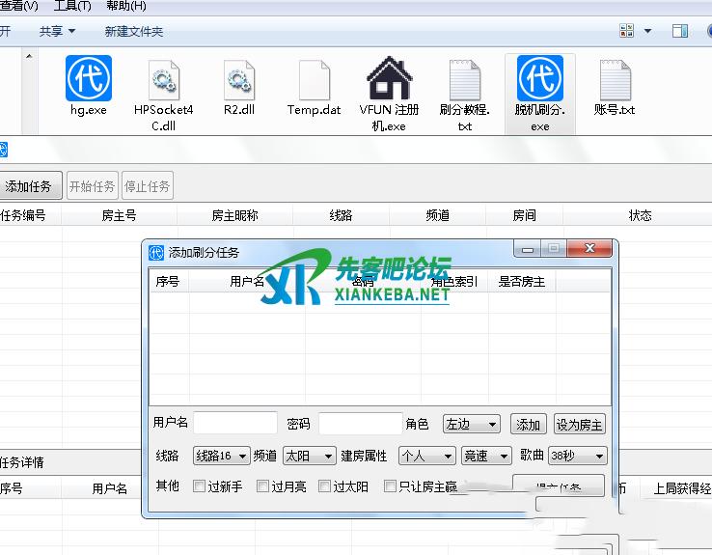
Task: Select the 脱机刷分.exe file icon
Action: 540,79
